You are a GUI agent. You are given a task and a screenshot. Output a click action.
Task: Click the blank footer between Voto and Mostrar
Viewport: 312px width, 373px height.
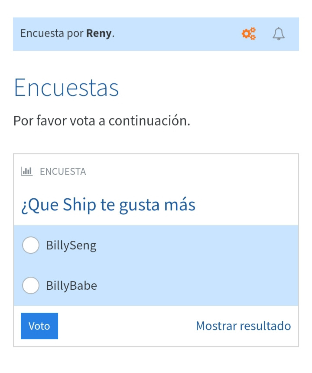coord(126,326)
